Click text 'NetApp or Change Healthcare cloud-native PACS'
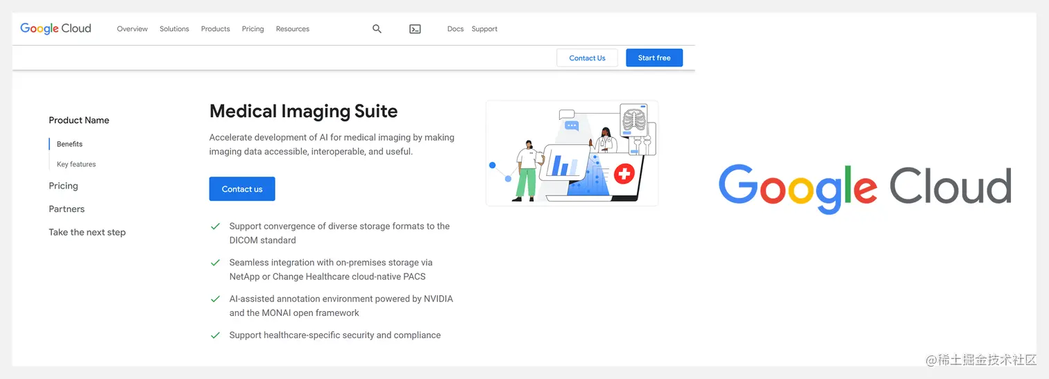The height and width of the screenshot is (379, 1049). [327, 276]
